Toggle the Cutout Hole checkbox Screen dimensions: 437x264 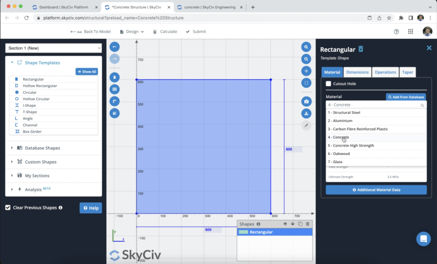(x=328, y=83)
